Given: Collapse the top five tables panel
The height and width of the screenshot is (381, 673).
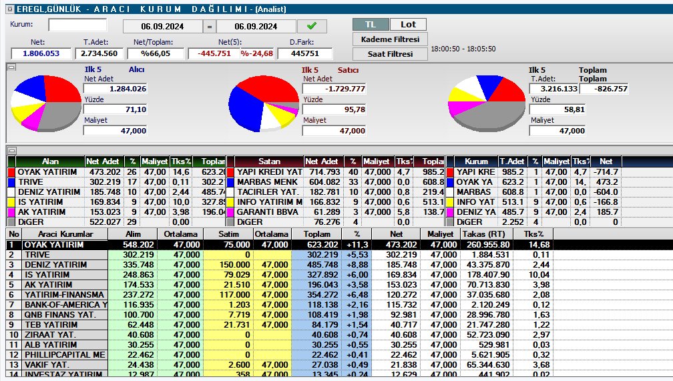Looking at the screenshot, I should pos(11,151).
